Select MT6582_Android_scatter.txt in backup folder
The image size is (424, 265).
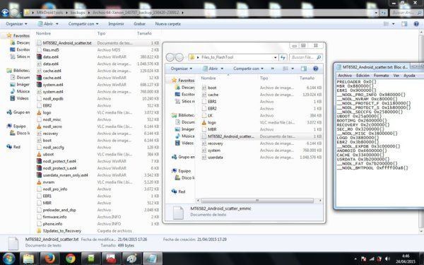coord(67,43)
